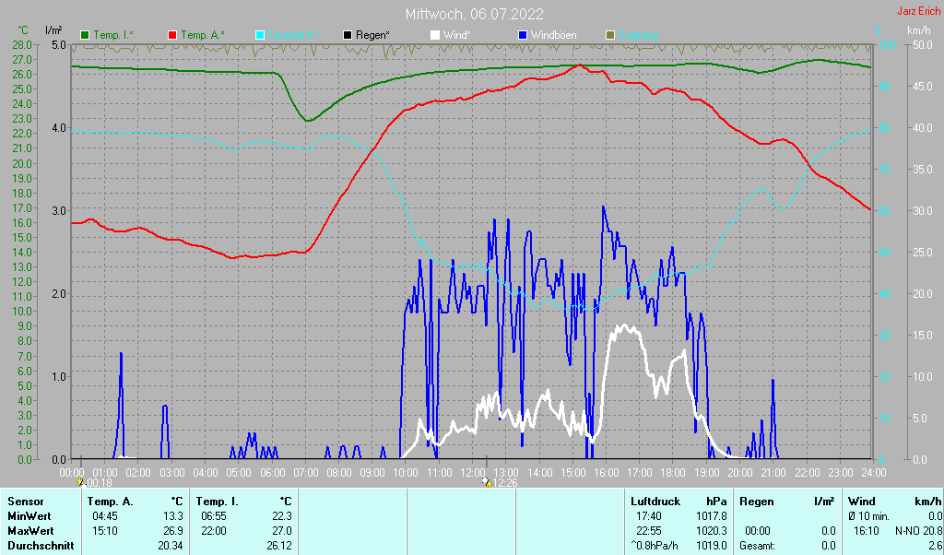Screen dimensions: 944x555
Task: Click the white Wind legend color square
Action: (435, 36)
